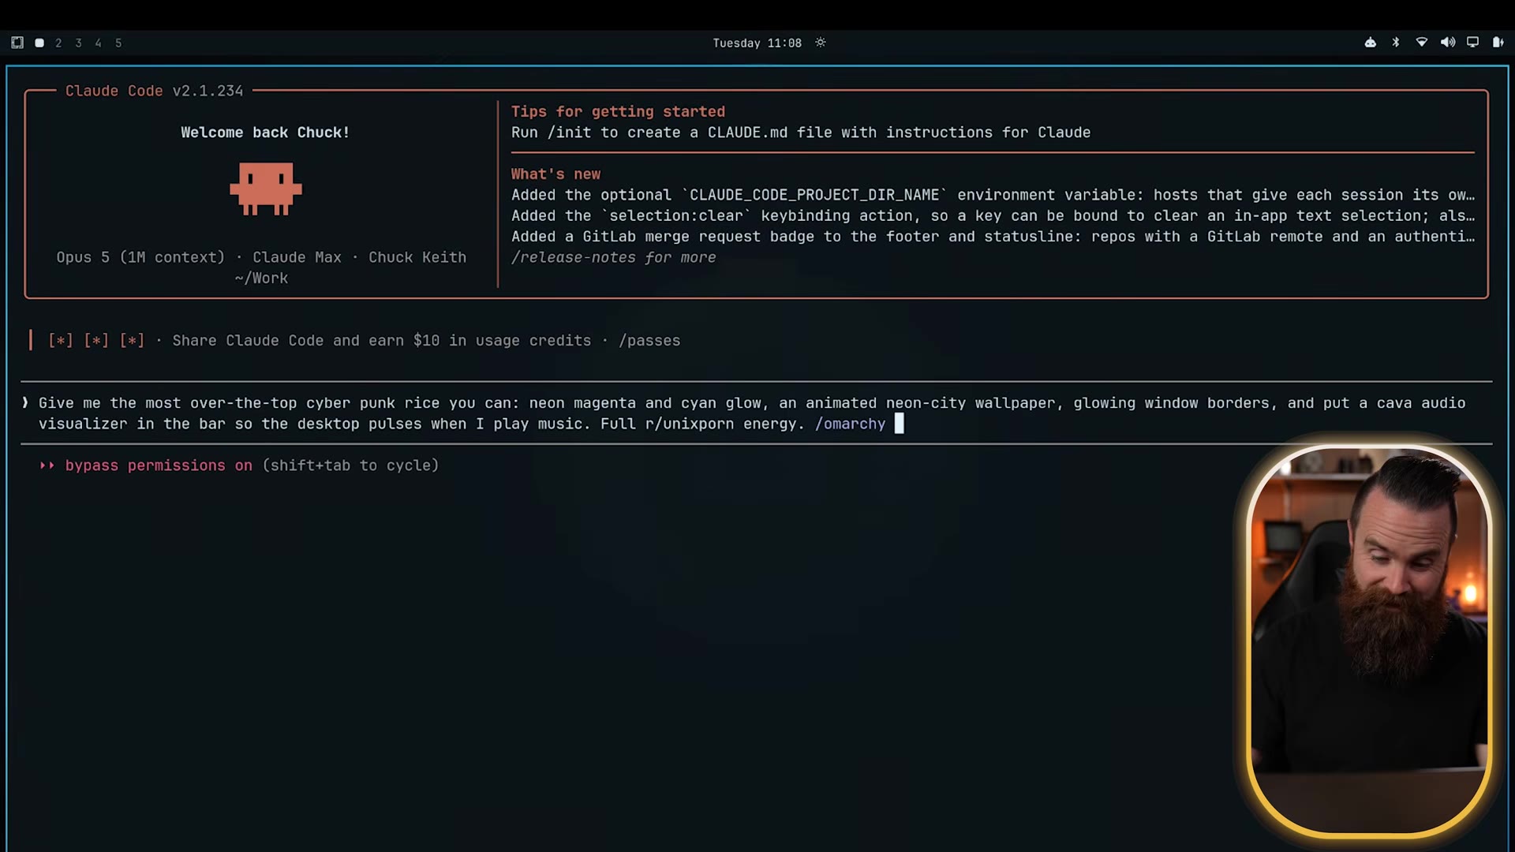Image resolution: width=1515 pixels, height=852 pixels.
Task: Click the /passes command link
Action: point(649,341)
